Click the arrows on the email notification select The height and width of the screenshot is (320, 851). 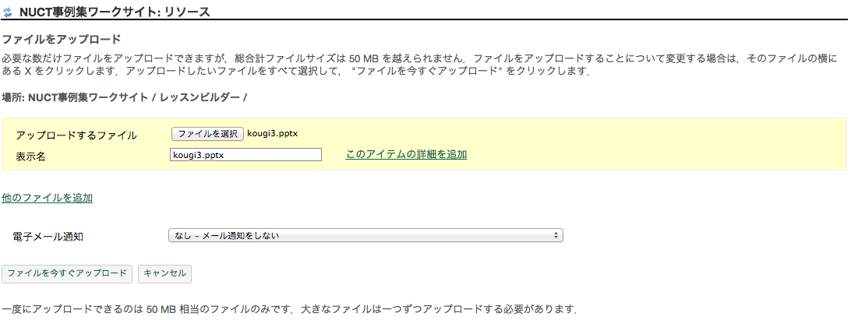coord(556,234)
